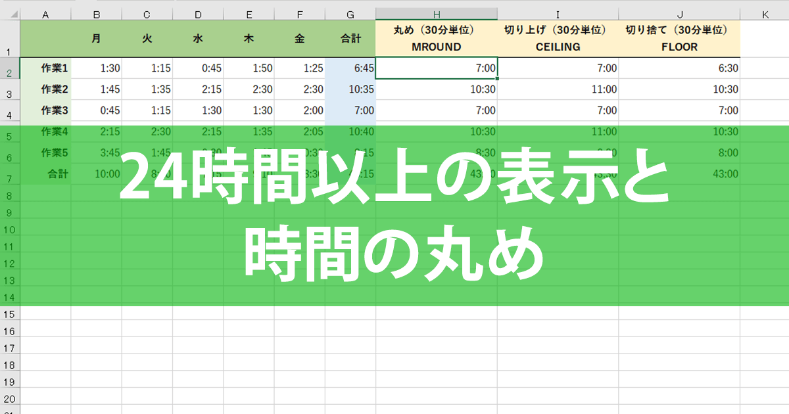The width and height of the screenshot is (789, 414).
Task: Select CEILING cell I3 showing 11:00
Action: (x=558, y=89)
